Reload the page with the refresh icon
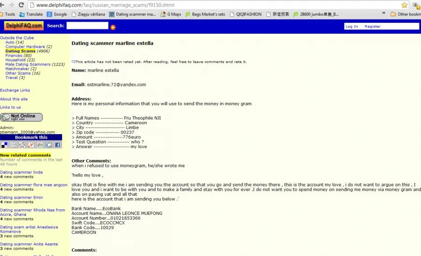The image size is (421, 256). tap(21, 5)
